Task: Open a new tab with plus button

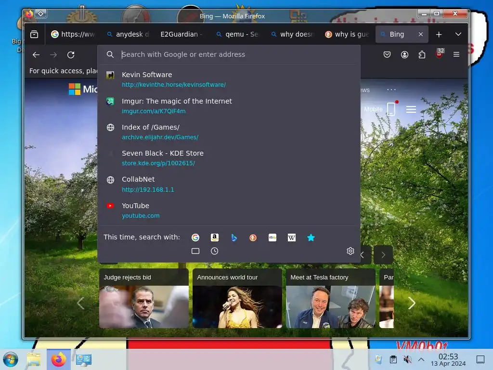Action: click(x=439, y=34)
